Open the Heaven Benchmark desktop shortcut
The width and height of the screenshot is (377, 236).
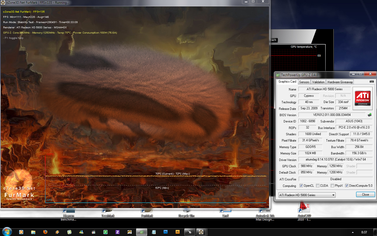click(69, 215)
